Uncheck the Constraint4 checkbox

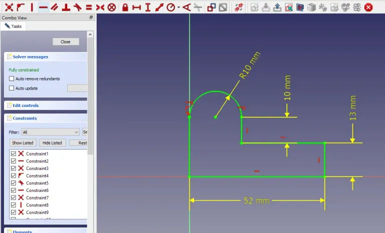tap(14, 176)
